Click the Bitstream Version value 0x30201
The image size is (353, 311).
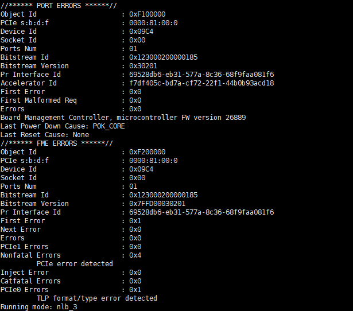[143, 65]
